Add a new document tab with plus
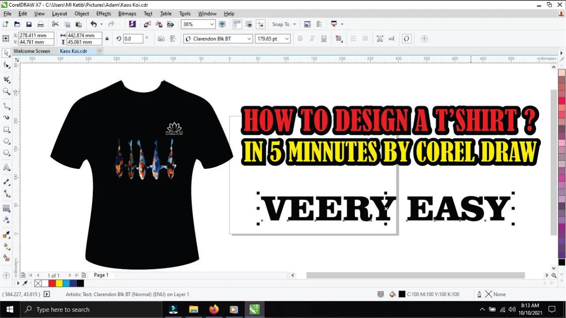 coord(99,51)
